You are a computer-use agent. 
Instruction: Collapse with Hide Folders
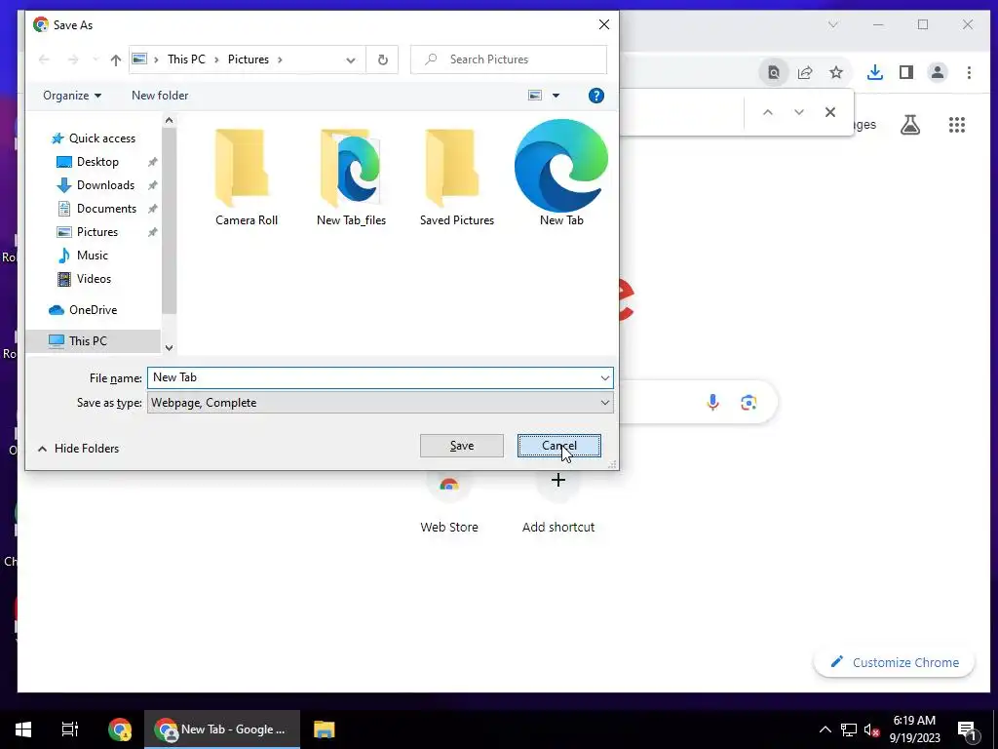point(78,449)
